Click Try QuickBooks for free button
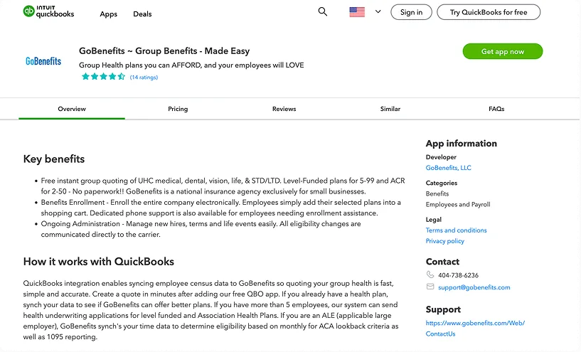 point(489,12)
